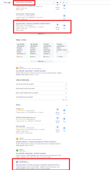Submit search with the magnifier icon
The image size is (111, 170).
tap(67, 2)
